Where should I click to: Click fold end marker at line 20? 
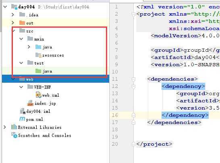click(x=134, y=144)
